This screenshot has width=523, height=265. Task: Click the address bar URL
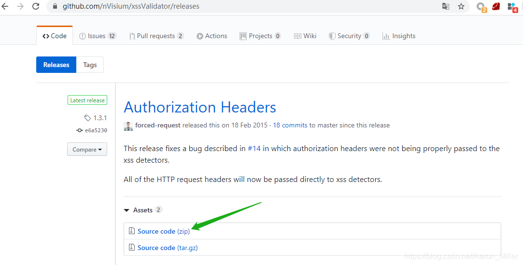[131, 6]
